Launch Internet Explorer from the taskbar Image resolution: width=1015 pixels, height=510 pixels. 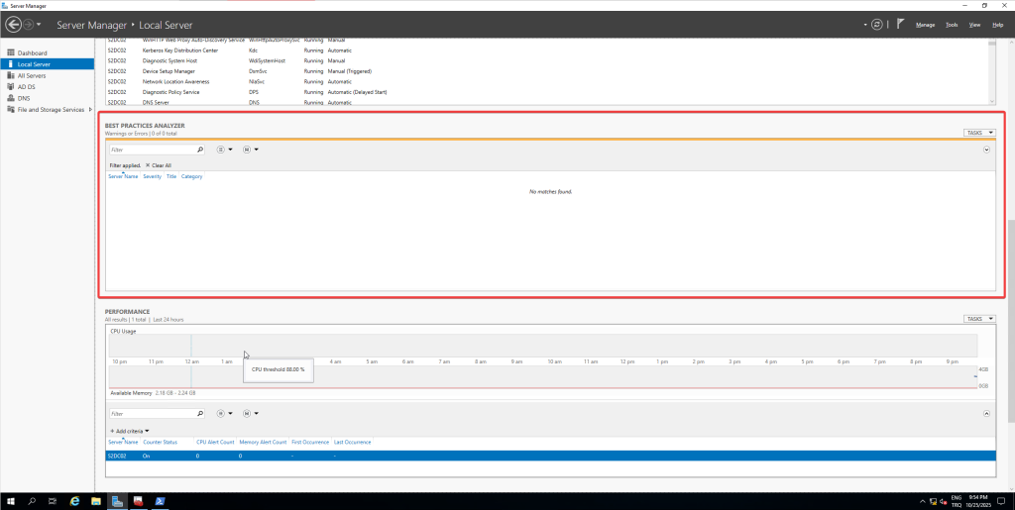(x=74, y=501)
